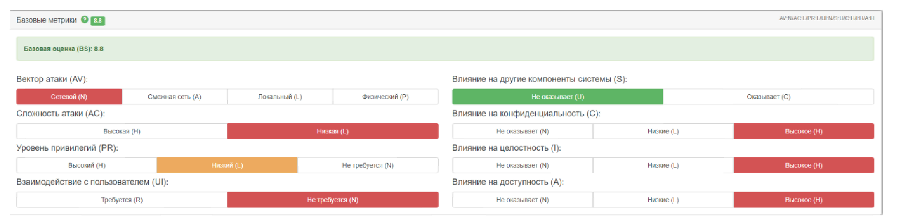Select orange Низкий (L) privileges option
Viewport: 903px width, 220px height.
click(227, 166)
